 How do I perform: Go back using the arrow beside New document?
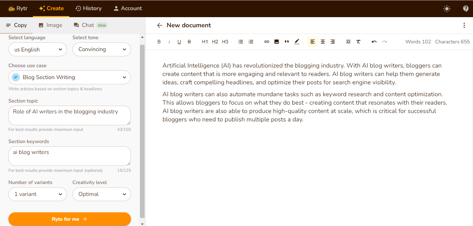[x=160, y=25]
